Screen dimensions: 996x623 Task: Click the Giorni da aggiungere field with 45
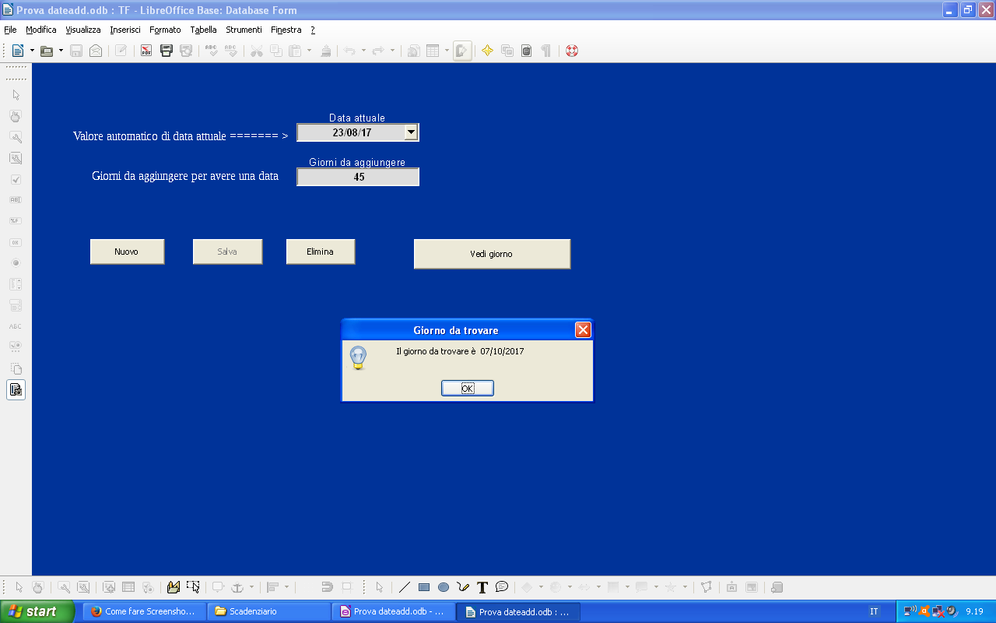(358, 177)
